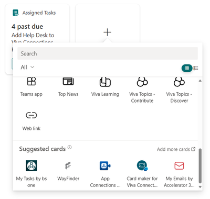Click the scrollbar down arrow
The width and height of the screenshot is (210, 199).
[200, 187]
